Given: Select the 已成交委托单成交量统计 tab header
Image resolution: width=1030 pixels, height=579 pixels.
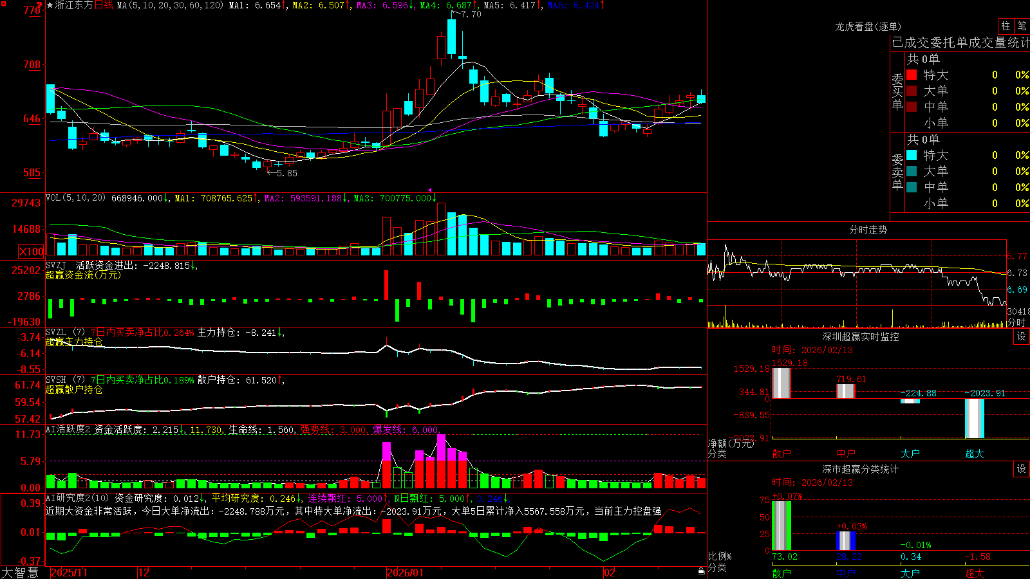Looking at the screenshot, I should [960, 42].
